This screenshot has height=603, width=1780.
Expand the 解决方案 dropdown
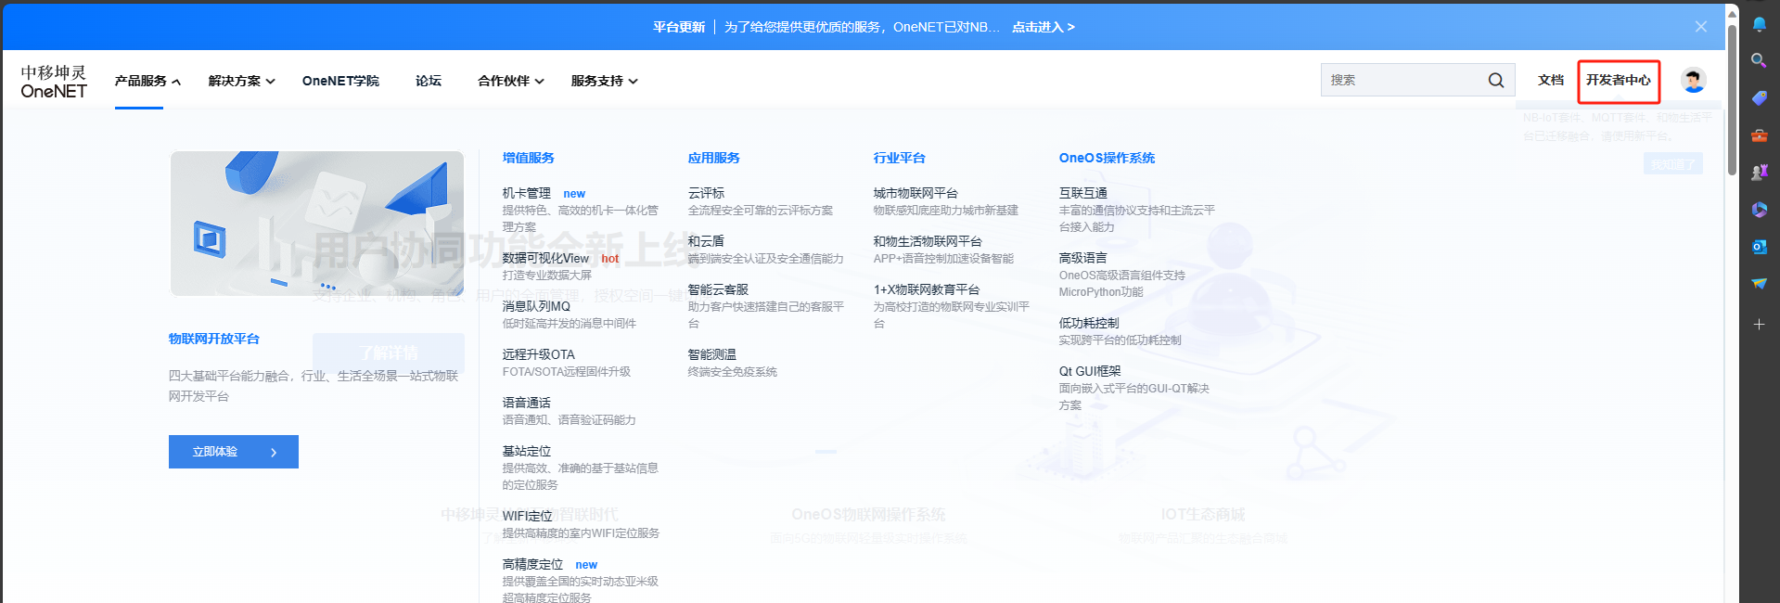[x=241, y=81]
